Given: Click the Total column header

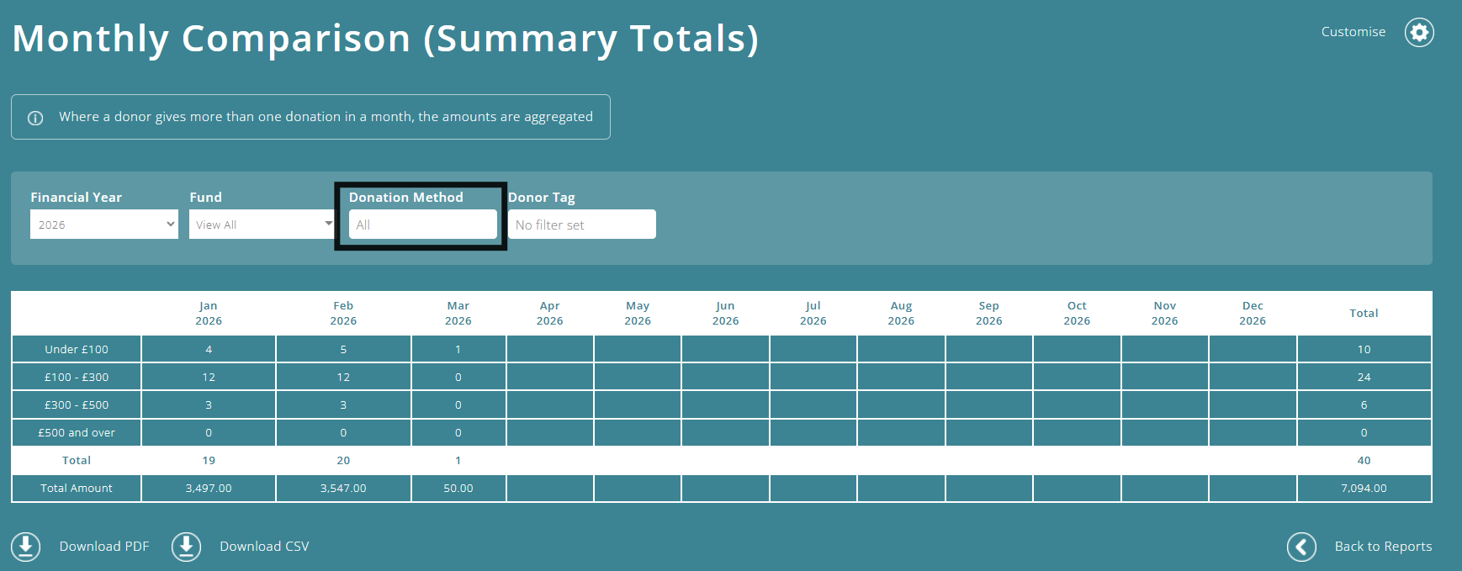Looking at the screenshot, I should (x=1364, y=313).
